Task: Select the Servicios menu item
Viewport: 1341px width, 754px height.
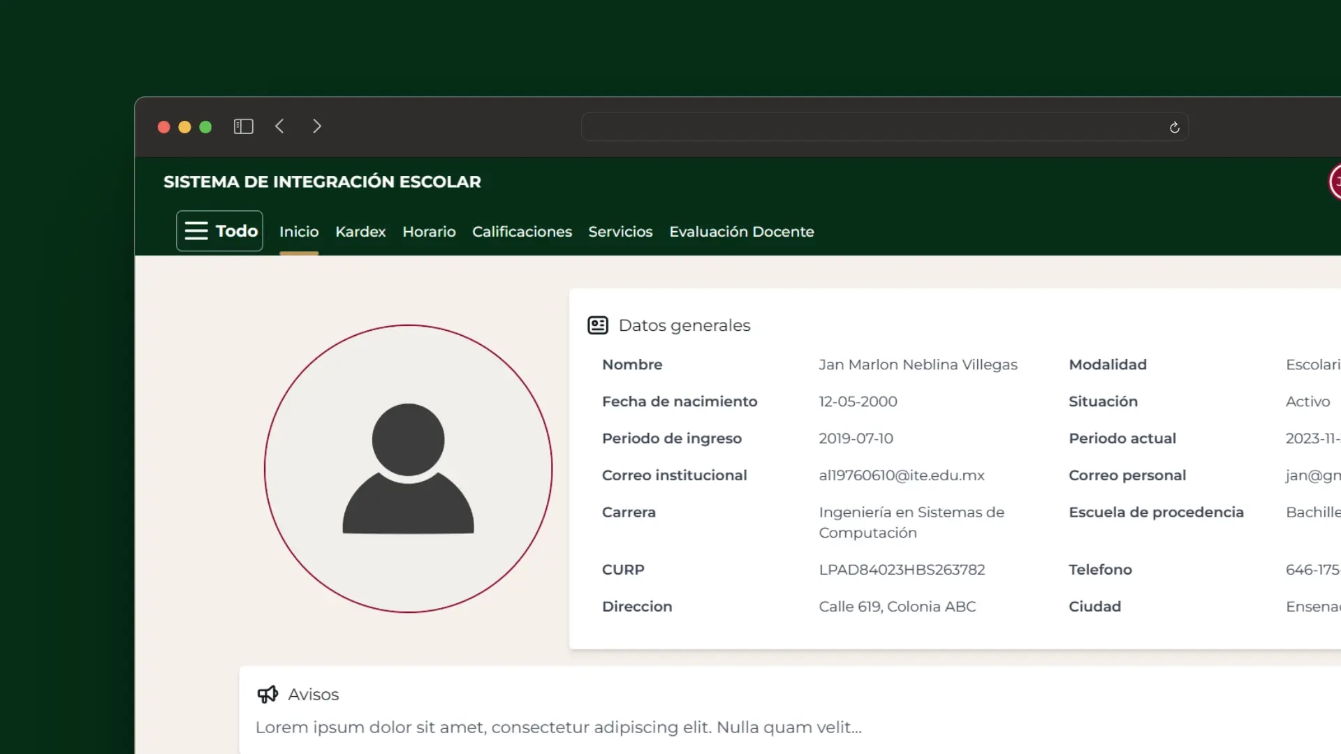Action: pos(620,232)
